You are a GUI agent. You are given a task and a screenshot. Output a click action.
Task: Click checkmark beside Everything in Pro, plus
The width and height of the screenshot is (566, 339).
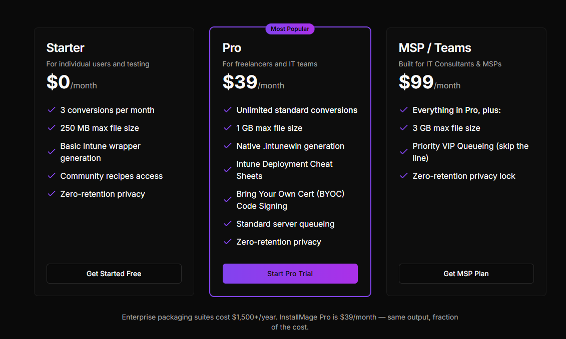point(403,110)
